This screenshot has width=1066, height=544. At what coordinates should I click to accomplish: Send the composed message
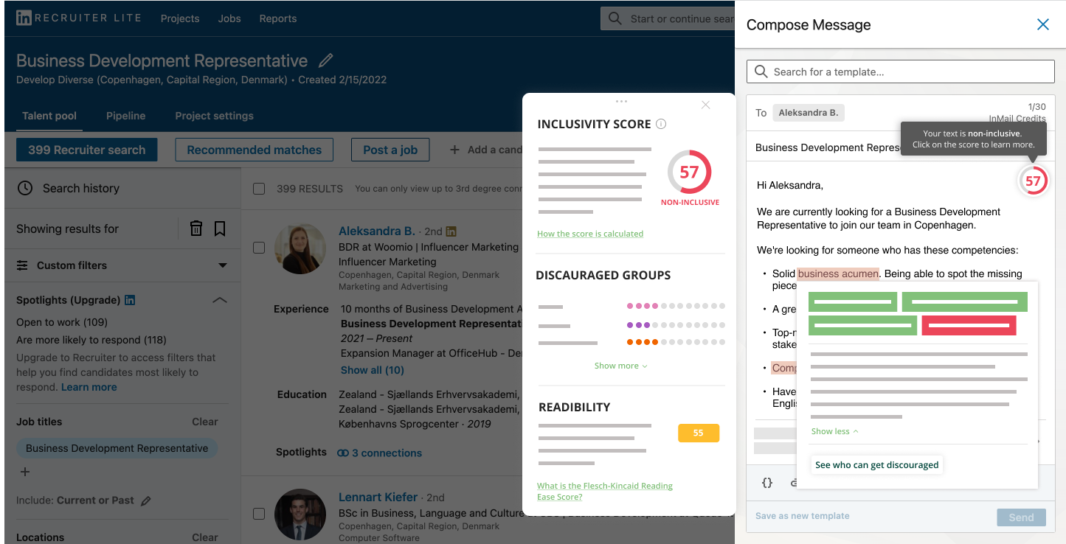tap(1021, 517)
